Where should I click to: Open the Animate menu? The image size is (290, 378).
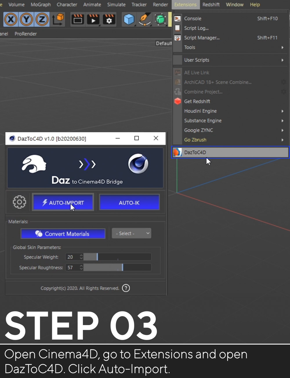[92, 5]
